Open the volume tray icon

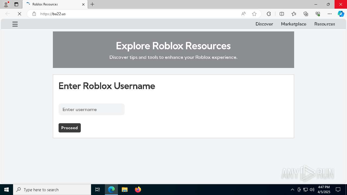[x=312, y=190]
